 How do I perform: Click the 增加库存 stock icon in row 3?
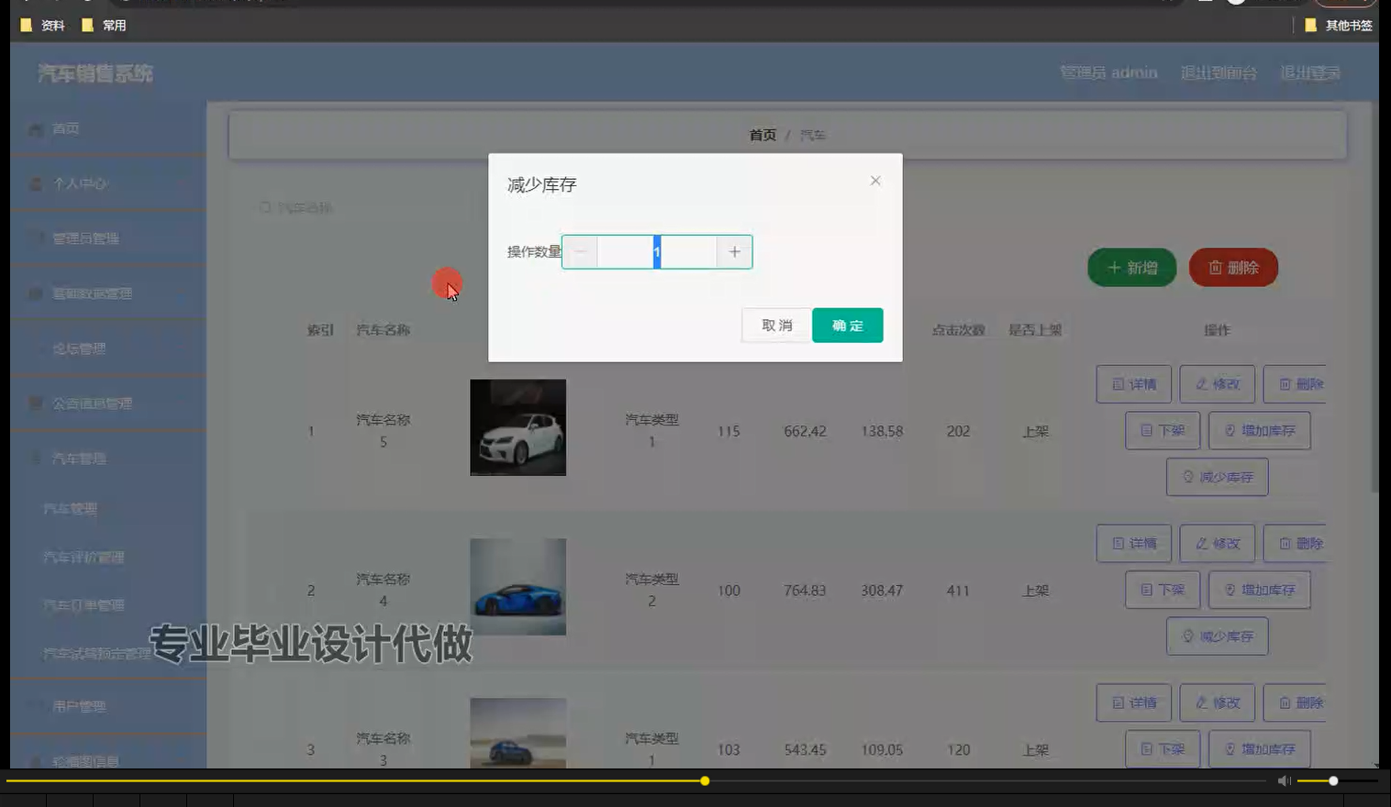[1230, 748]
